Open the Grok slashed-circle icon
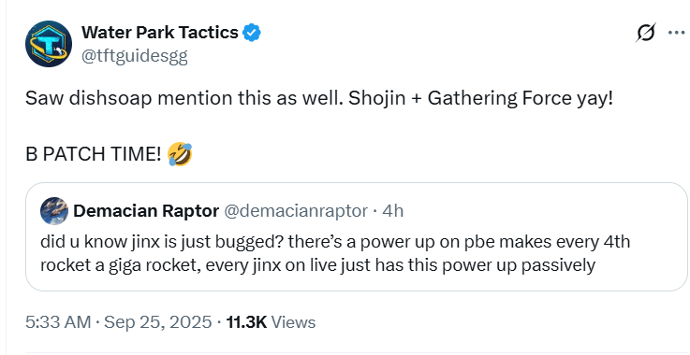This screenshot has height=355, width=690. pyautogui.click(x=646, y=33)
